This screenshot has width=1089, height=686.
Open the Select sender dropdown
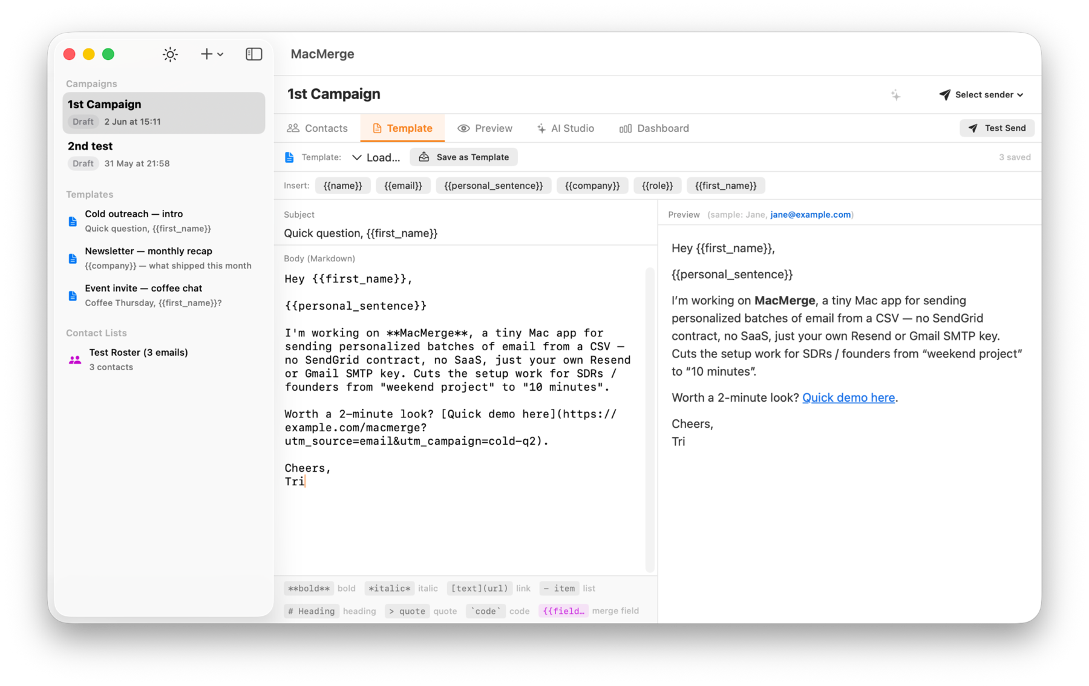pyautogui.click(x=981, y=95)
